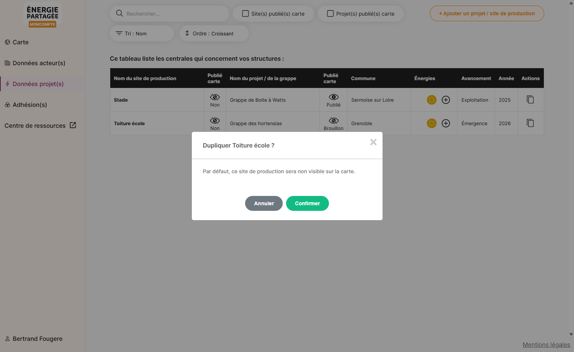Click the external-link icon beside Centre de ressources

pos(73,126)
